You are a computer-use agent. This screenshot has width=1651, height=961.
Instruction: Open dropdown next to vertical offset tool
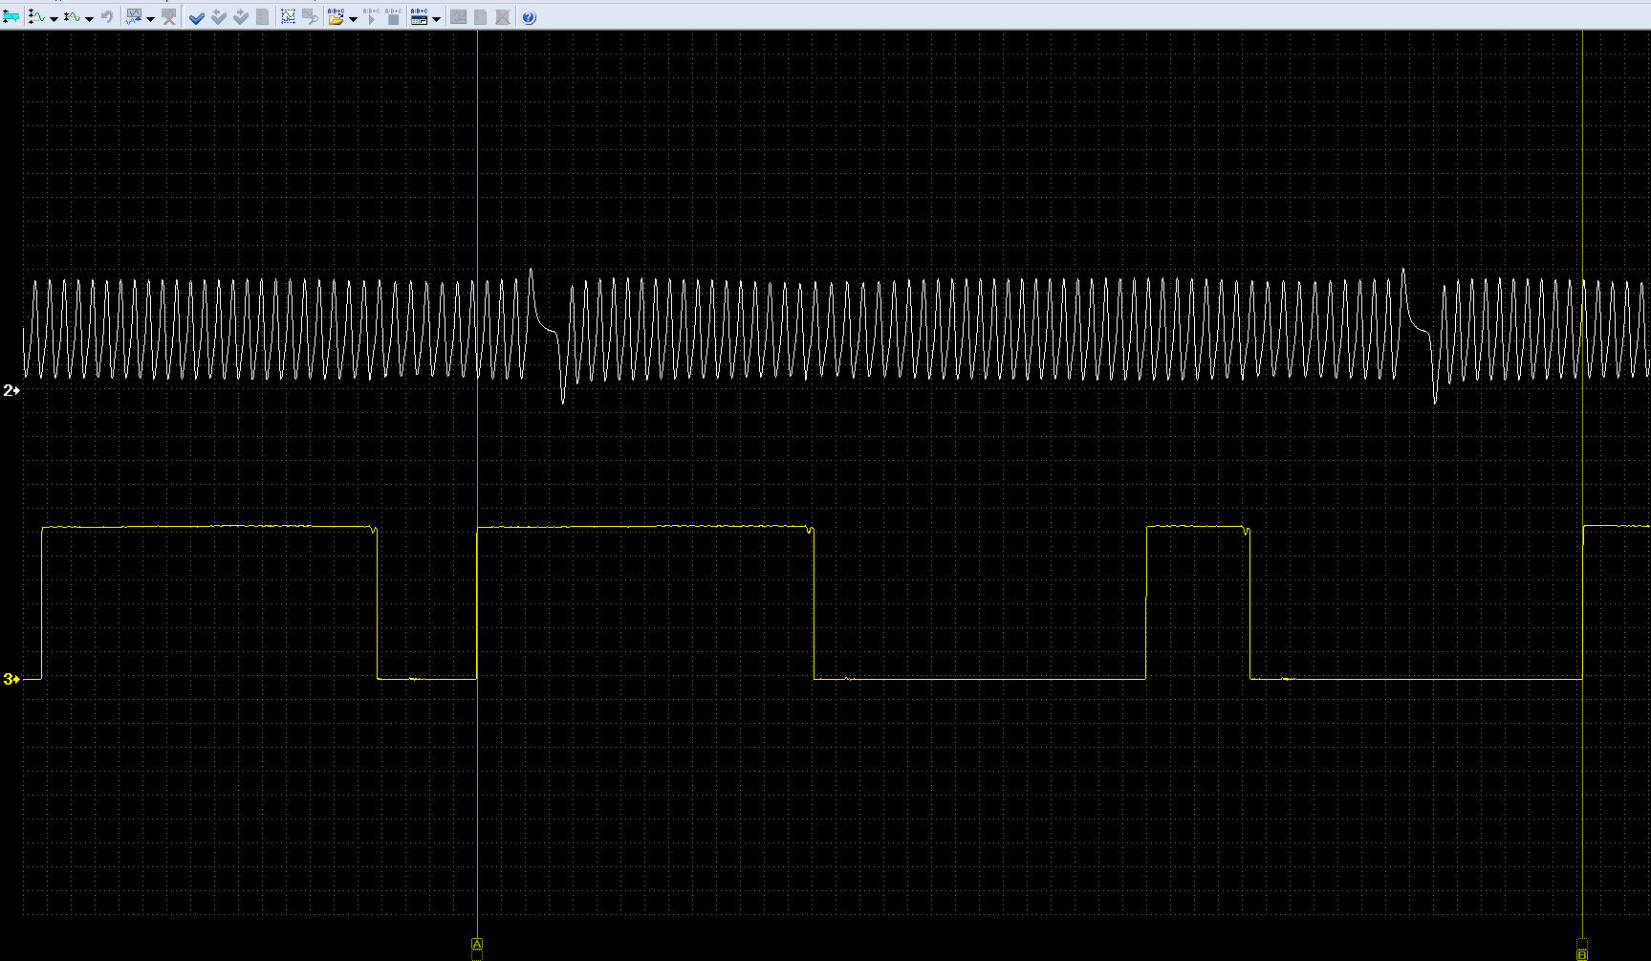89,19
